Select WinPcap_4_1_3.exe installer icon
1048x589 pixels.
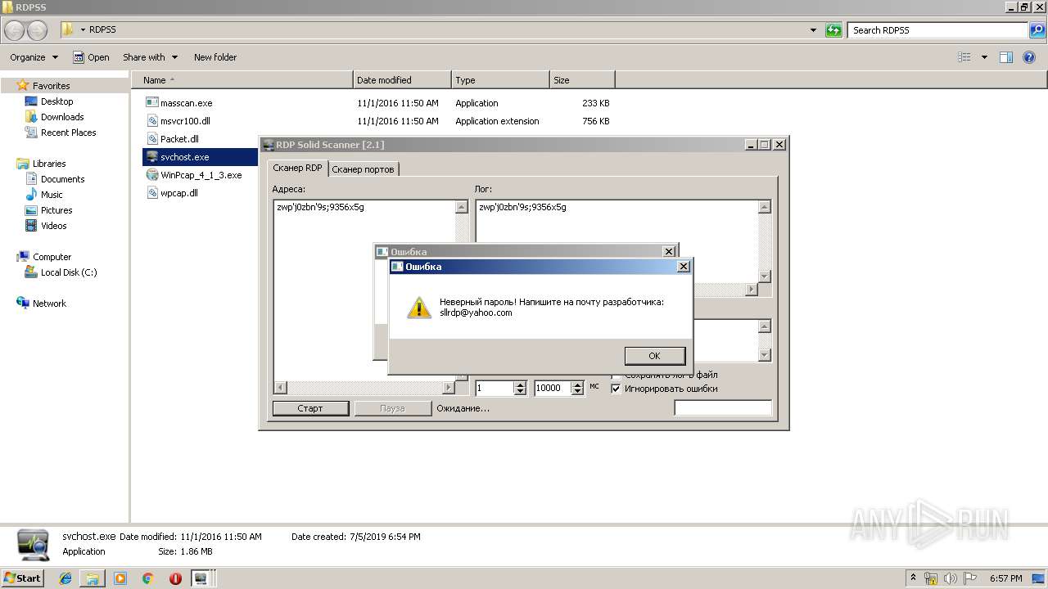click(x=151, y=175)
